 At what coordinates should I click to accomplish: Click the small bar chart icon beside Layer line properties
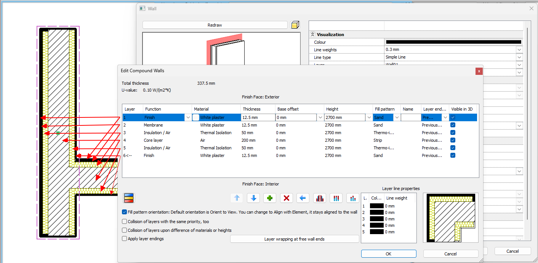tap(353, 198)
